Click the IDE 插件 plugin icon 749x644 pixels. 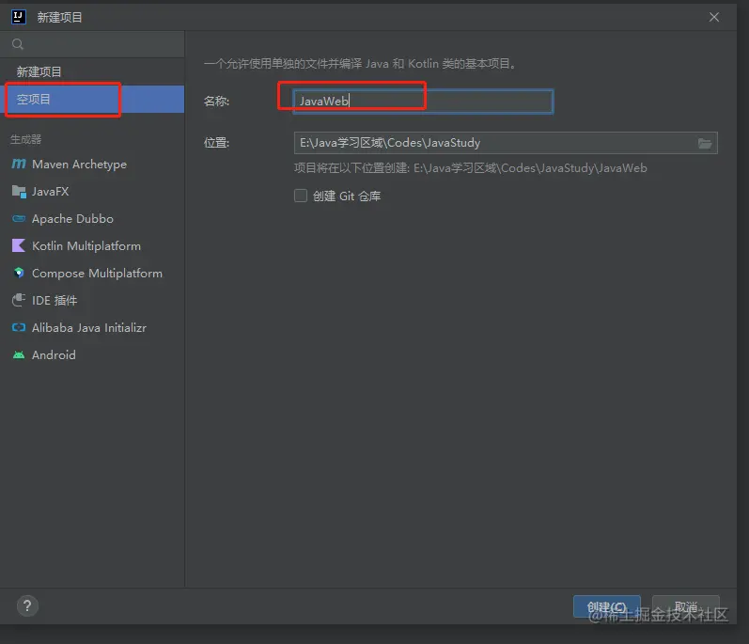(x=18, y=300)
